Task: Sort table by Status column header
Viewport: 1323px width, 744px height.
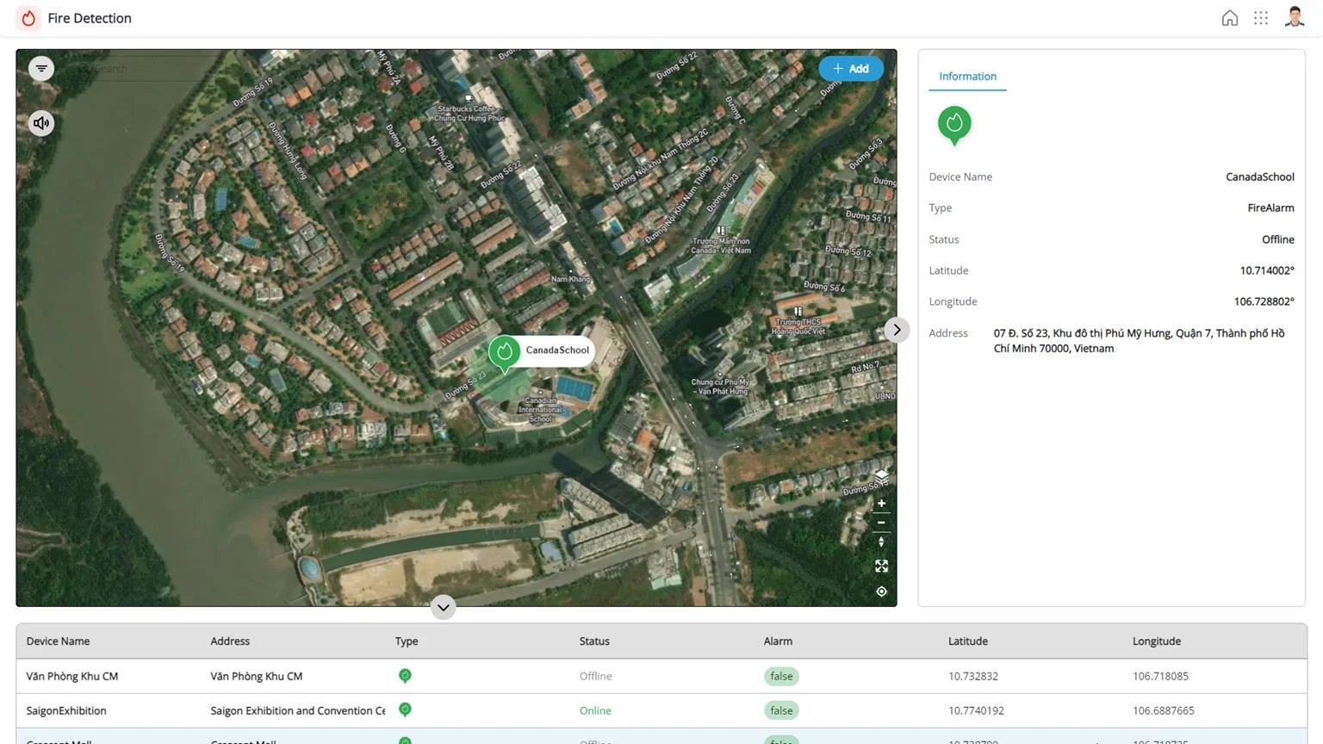Action: pos(594,642)
